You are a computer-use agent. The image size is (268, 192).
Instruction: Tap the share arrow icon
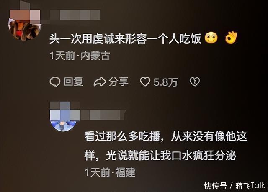coord(100,82)
